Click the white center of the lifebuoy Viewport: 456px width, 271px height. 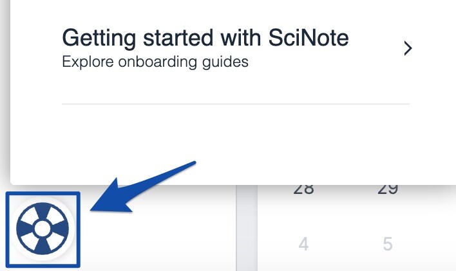click(42, 229)
